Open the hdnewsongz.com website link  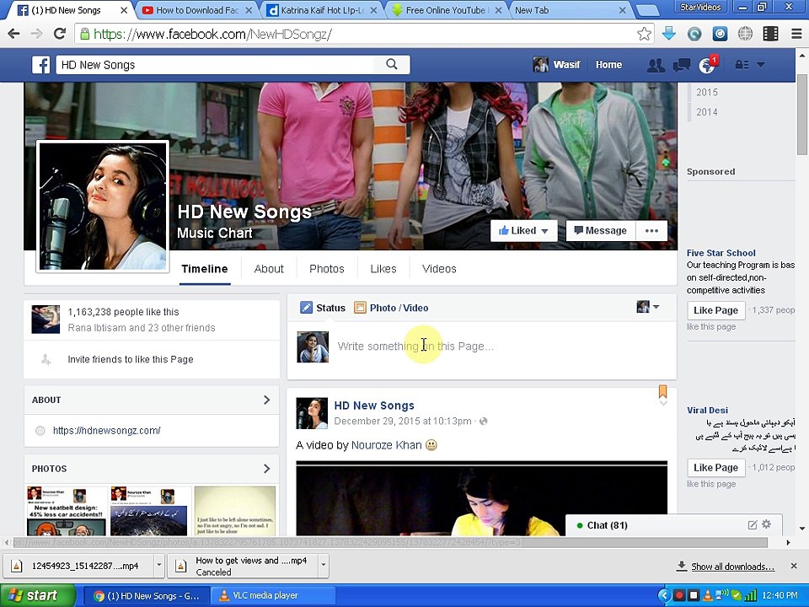click(107, 431)
